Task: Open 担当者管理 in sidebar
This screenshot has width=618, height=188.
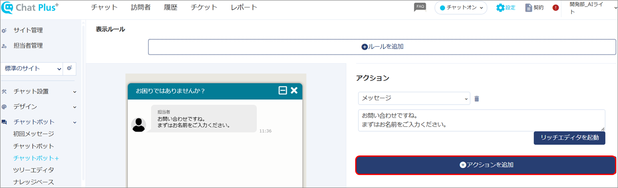Action: (x=28, y=46)
